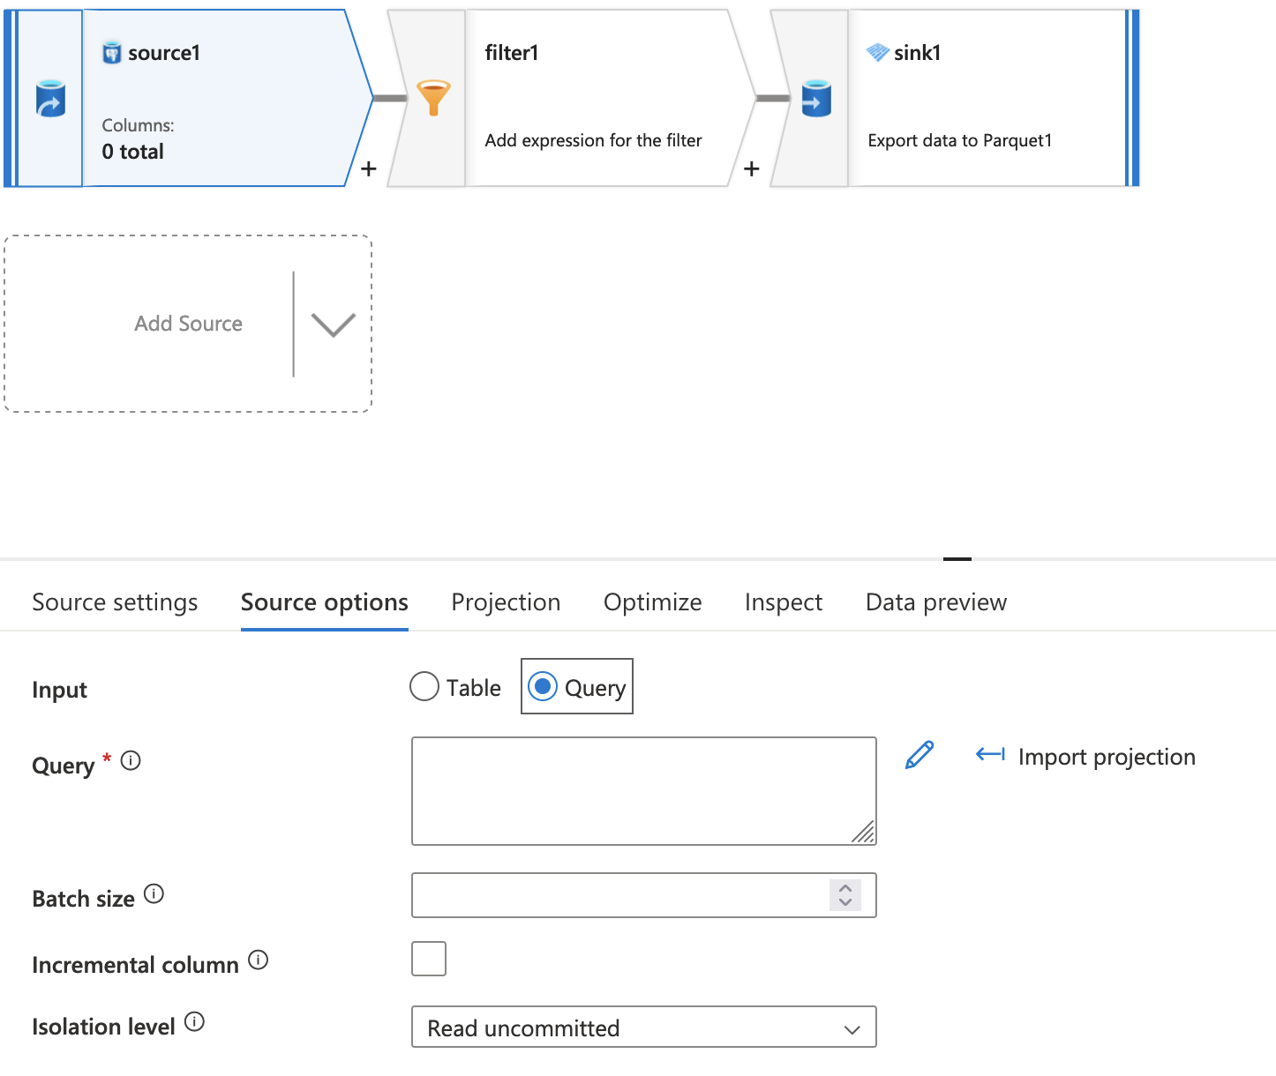
Task: Click the plus icon after filter1
Action: click(x=752, y=168)
